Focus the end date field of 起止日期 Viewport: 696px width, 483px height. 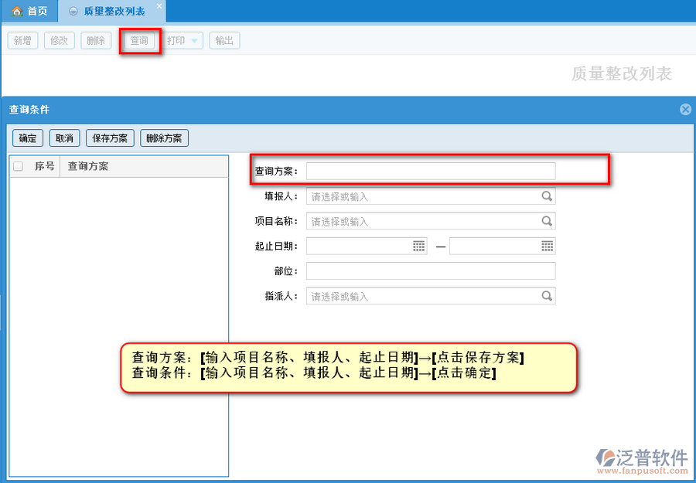[x=503, y=247]
